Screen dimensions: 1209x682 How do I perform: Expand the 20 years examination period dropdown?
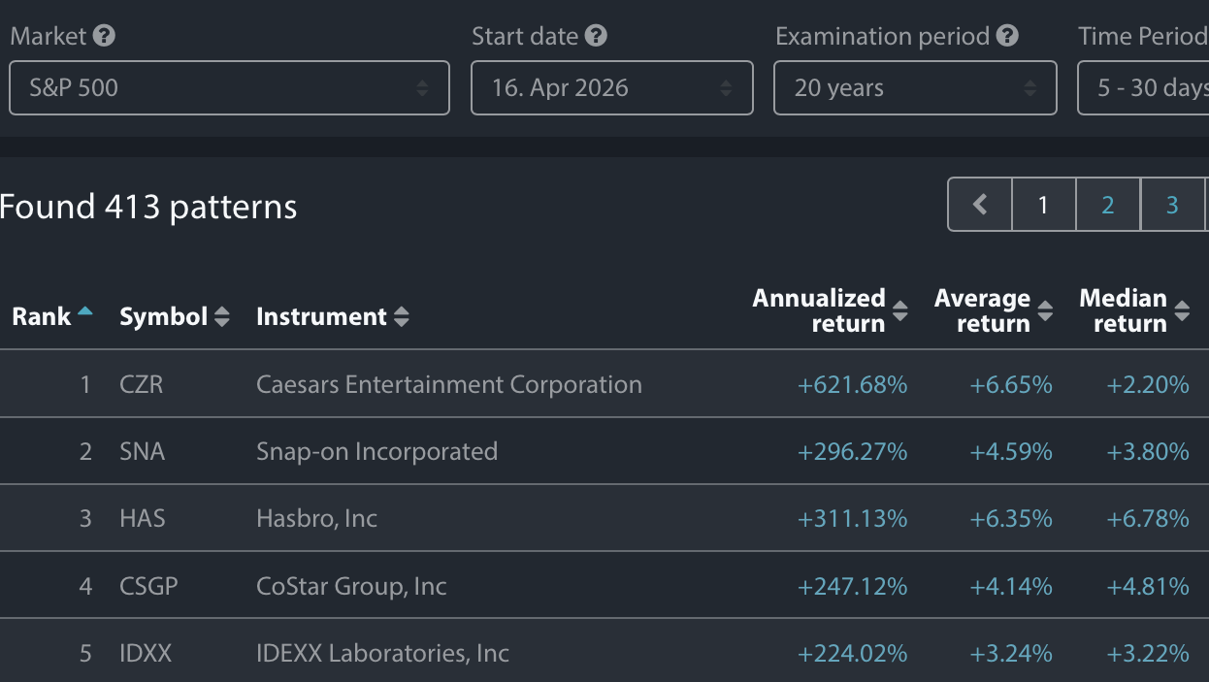tap(914, 88)
